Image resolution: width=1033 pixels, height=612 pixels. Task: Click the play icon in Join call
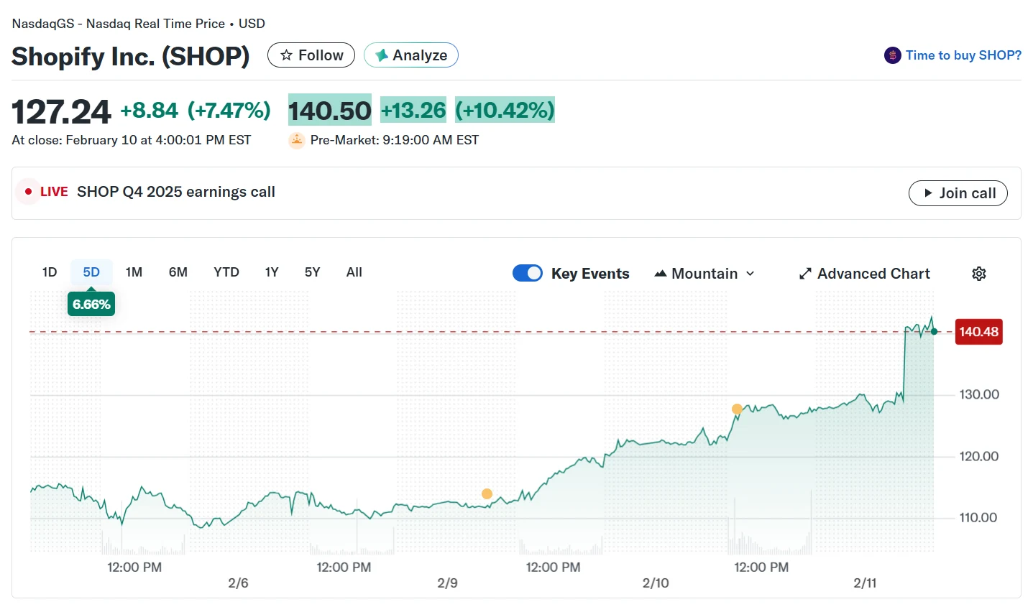(x=928, y=193)
